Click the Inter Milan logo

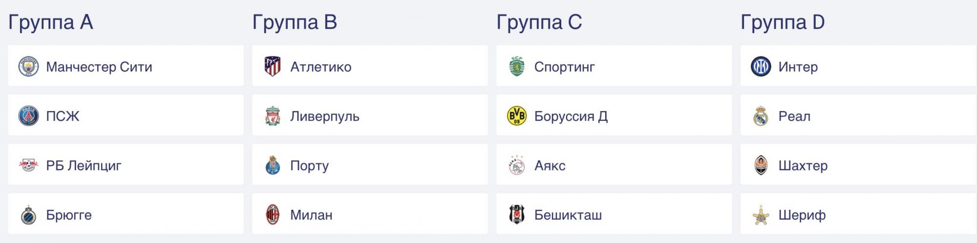click(761, 67)
